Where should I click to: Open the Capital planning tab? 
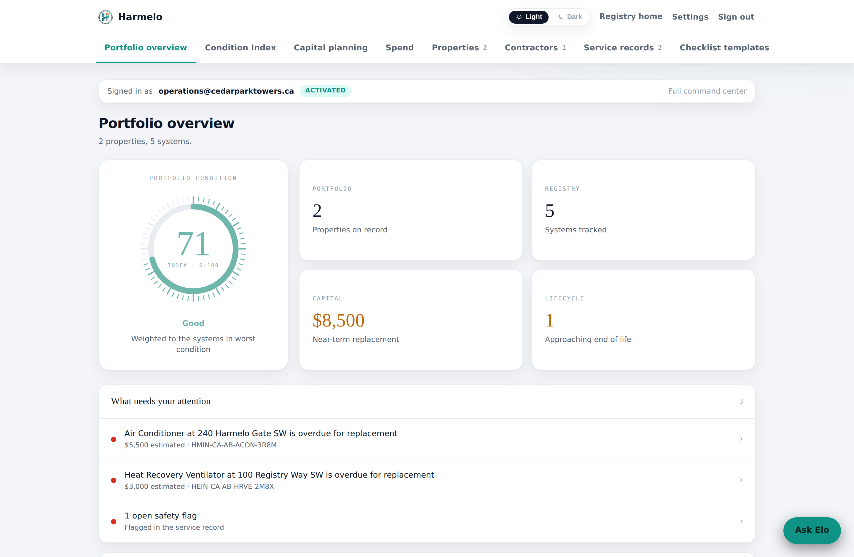point(330,47)
